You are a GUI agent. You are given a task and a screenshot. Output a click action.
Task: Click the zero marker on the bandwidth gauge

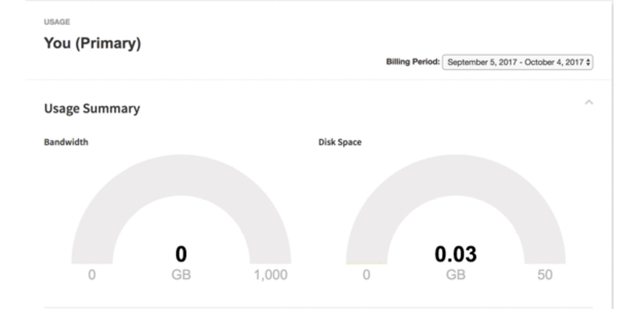pos(92,274)
